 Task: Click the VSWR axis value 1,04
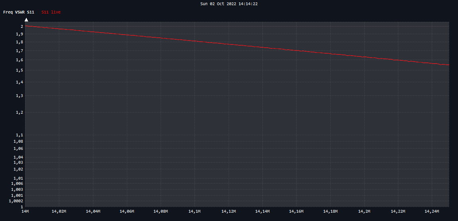(x=18, y=157)
